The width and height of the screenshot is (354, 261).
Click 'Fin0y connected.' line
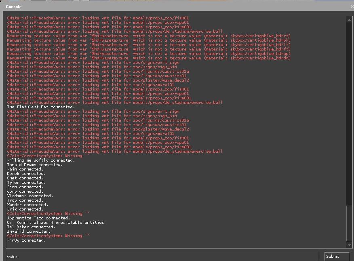pos(26,240)
